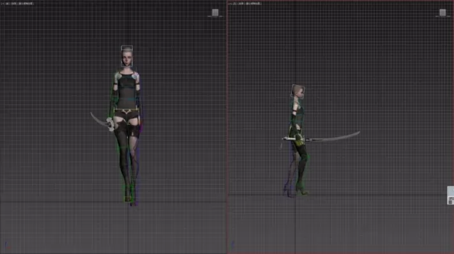The height and width of the screenshot is (254, 454).
Task: Open the Standard label menu in left viewport
Action: point(241,4)
